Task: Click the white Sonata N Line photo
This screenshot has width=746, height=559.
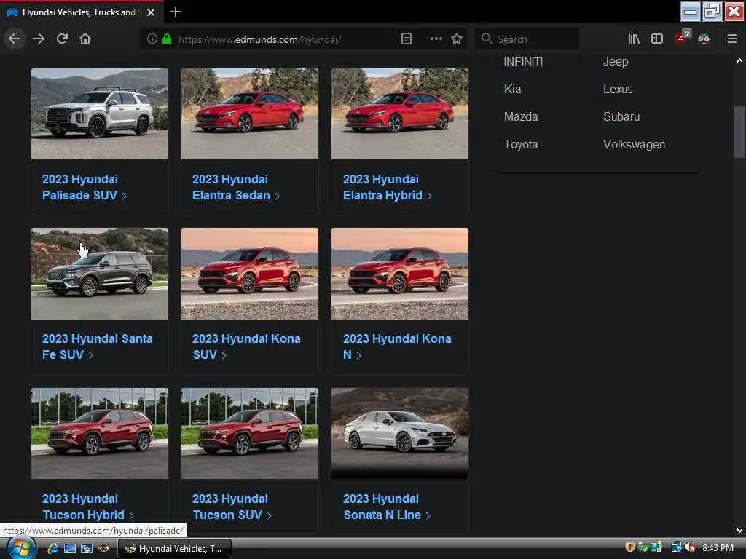Action: (x=400, y=433)
